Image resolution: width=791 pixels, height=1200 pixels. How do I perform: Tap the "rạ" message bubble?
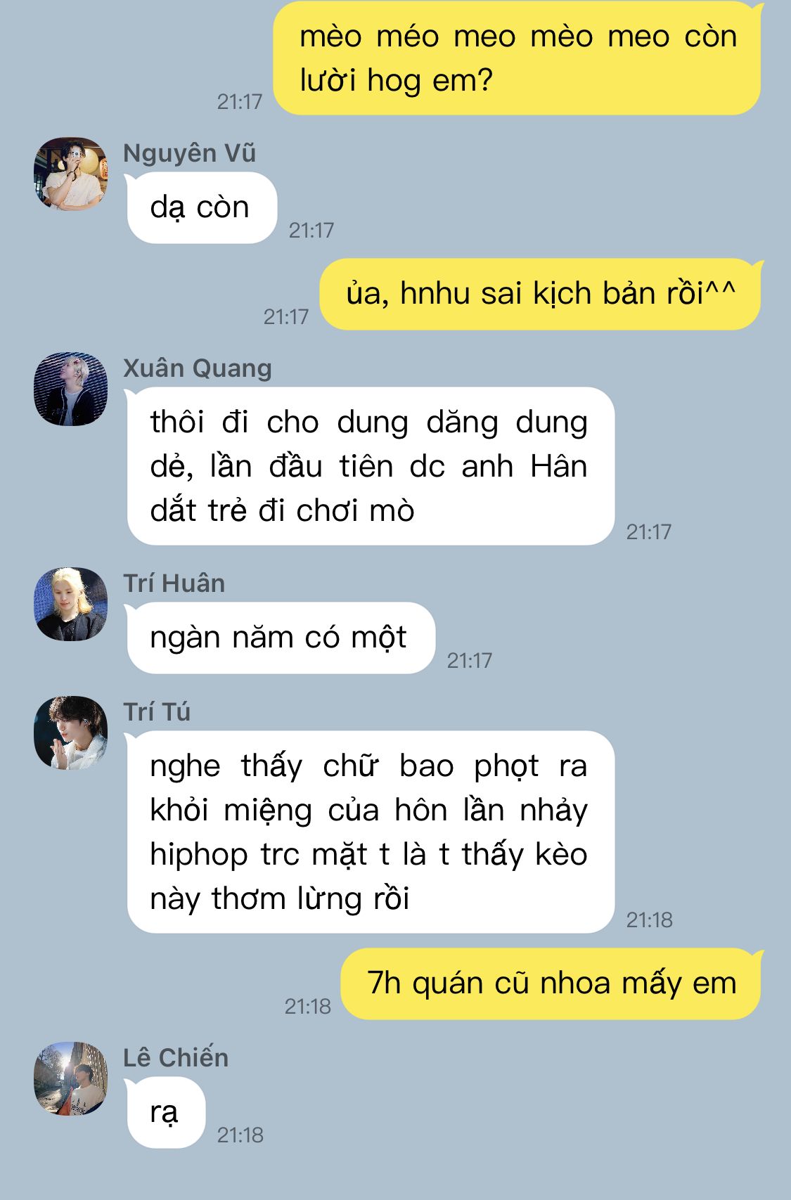(x=165, y=1112)
